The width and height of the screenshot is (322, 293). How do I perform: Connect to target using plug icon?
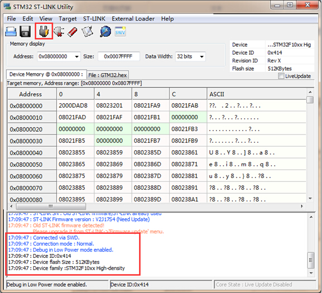[x=44, y=31]
